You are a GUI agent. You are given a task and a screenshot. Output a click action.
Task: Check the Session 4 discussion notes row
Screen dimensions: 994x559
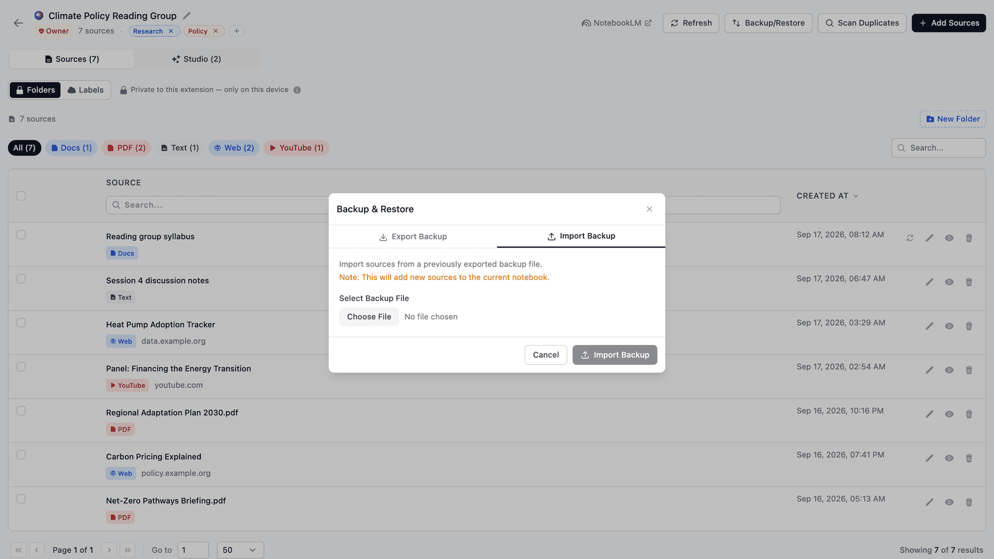point(21,278)
